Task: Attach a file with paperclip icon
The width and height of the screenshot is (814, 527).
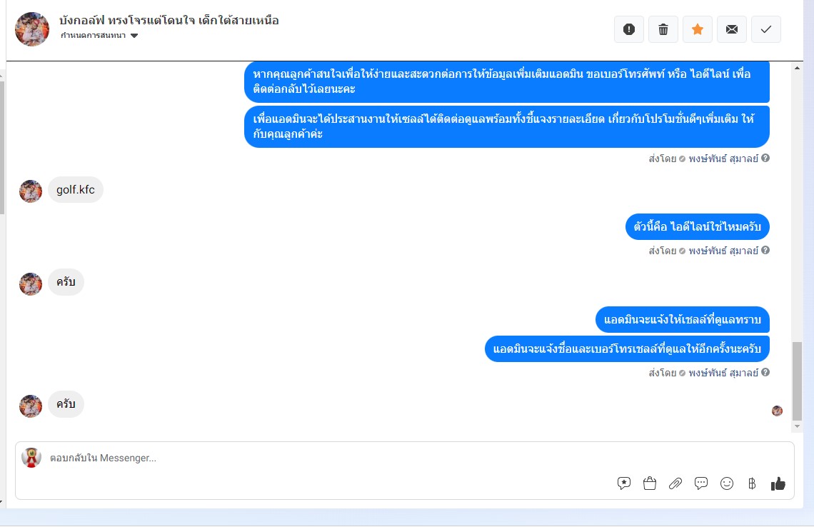Action: pos(675,483)
